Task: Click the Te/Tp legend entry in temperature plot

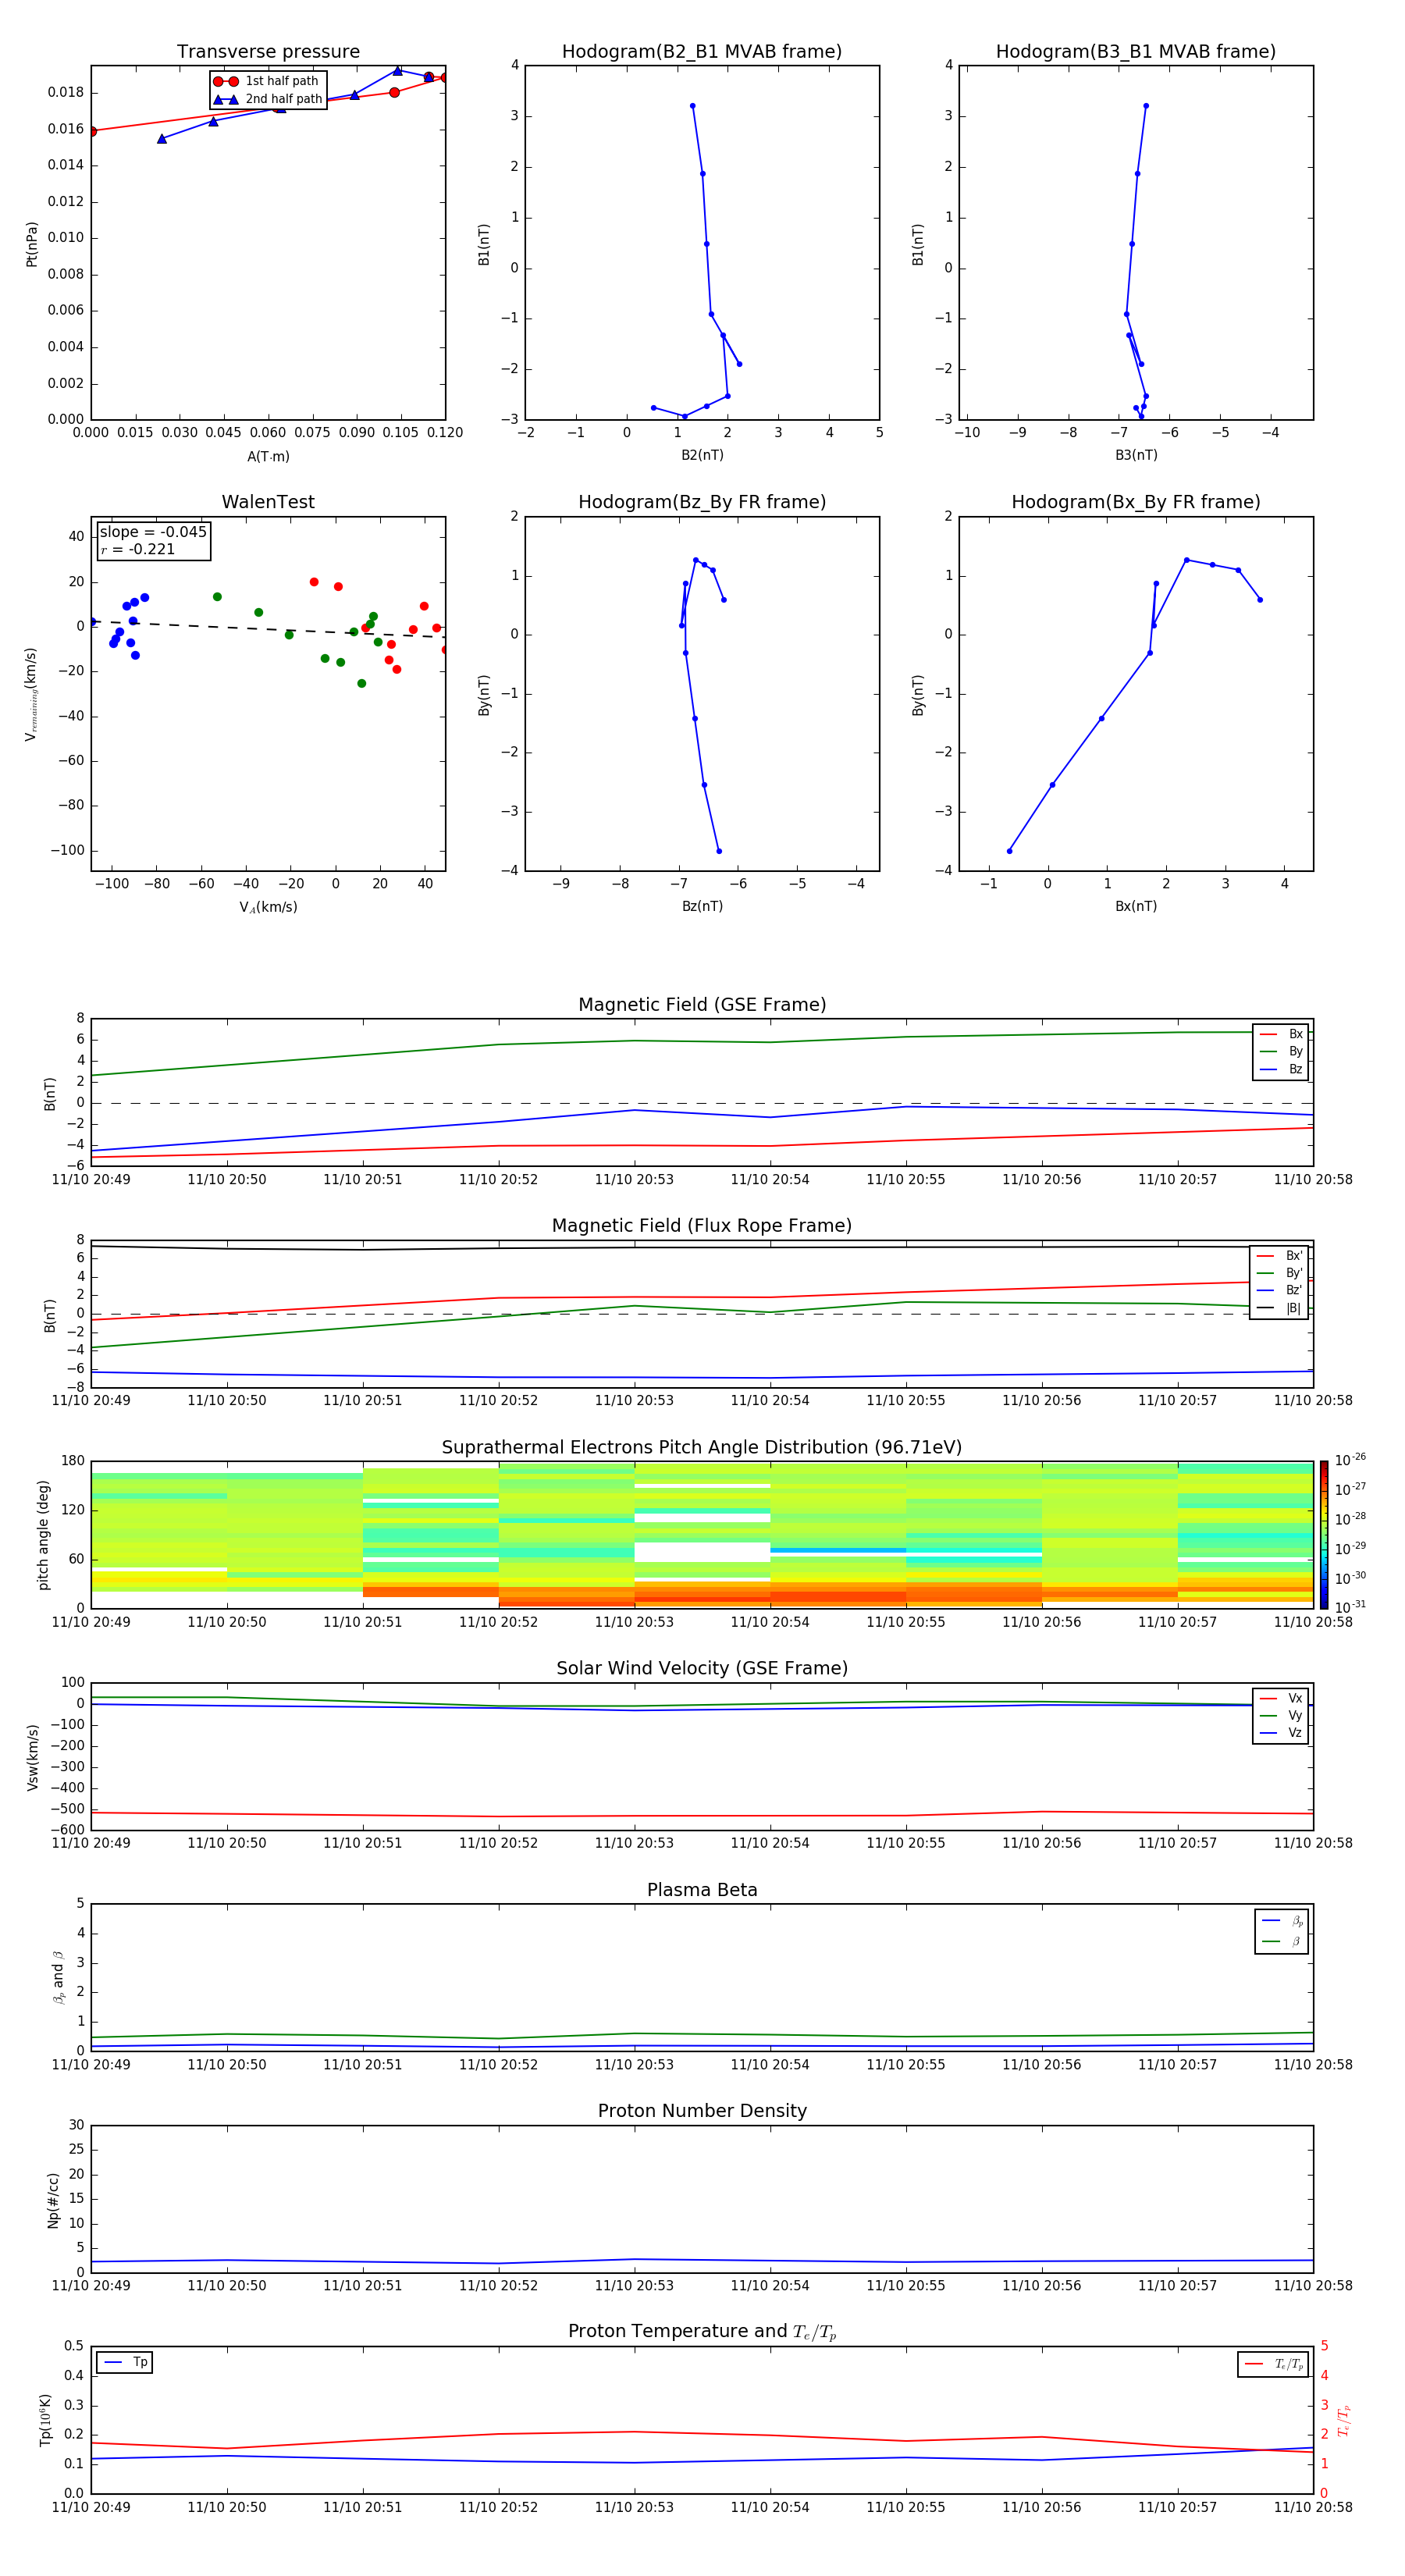Action: tap(1274, 2365)
